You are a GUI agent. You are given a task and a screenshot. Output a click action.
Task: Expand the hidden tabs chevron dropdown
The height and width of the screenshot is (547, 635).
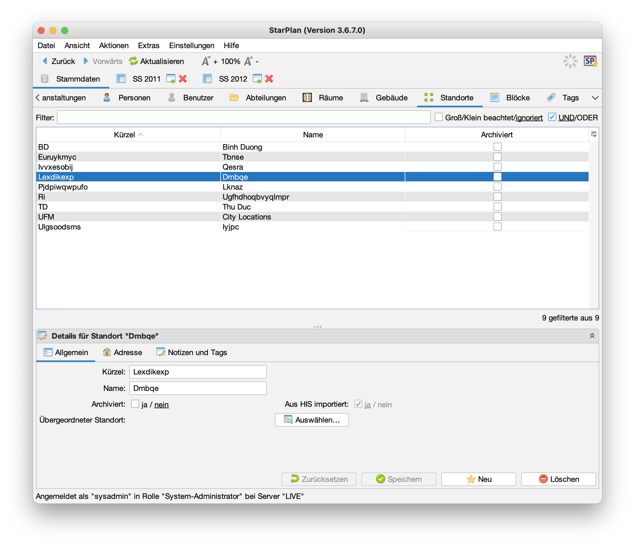click(595, 98)
